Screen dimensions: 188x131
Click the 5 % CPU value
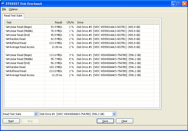pos(71,63)
